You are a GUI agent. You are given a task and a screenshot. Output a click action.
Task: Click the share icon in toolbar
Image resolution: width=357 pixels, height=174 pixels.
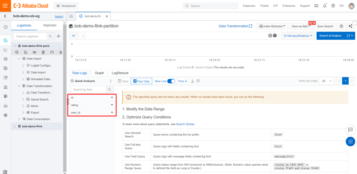350,26
